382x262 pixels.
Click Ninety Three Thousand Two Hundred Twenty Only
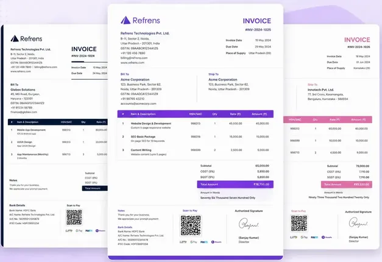pos(339,197)
